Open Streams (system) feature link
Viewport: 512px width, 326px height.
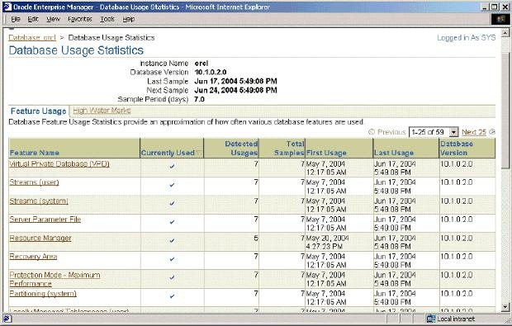pos(39,201)
